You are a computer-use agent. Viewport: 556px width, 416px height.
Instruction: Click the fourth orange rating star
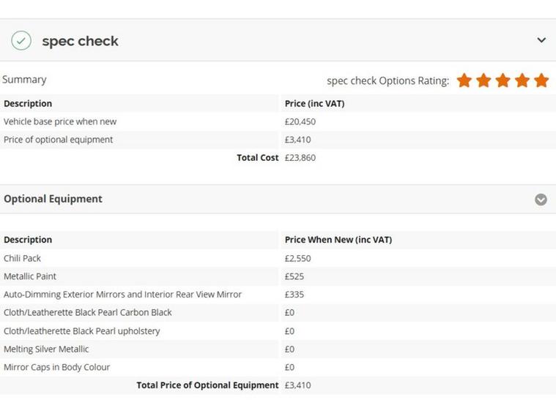pyautogui.click(x=522, y=80)
